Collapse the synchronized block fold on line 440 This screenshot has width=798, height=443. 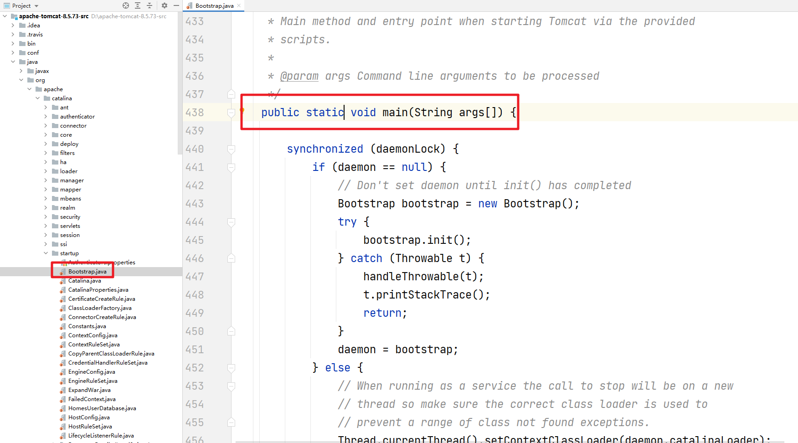231,149
